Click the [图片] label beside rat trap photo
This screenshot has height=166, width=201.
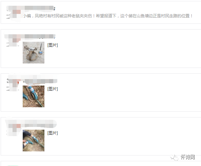(x=53, y=45)
